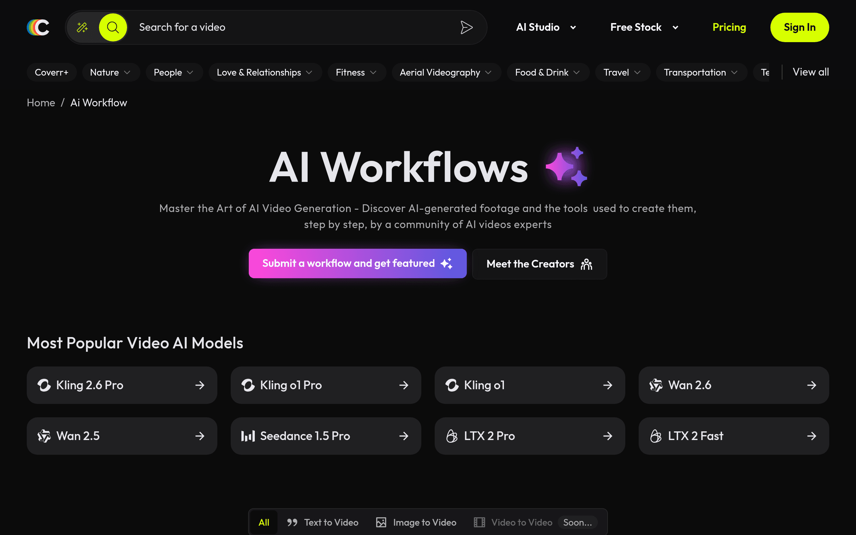Select the All filter tab
This screenshot has width=856, height=535.
[x=264, y=522]
